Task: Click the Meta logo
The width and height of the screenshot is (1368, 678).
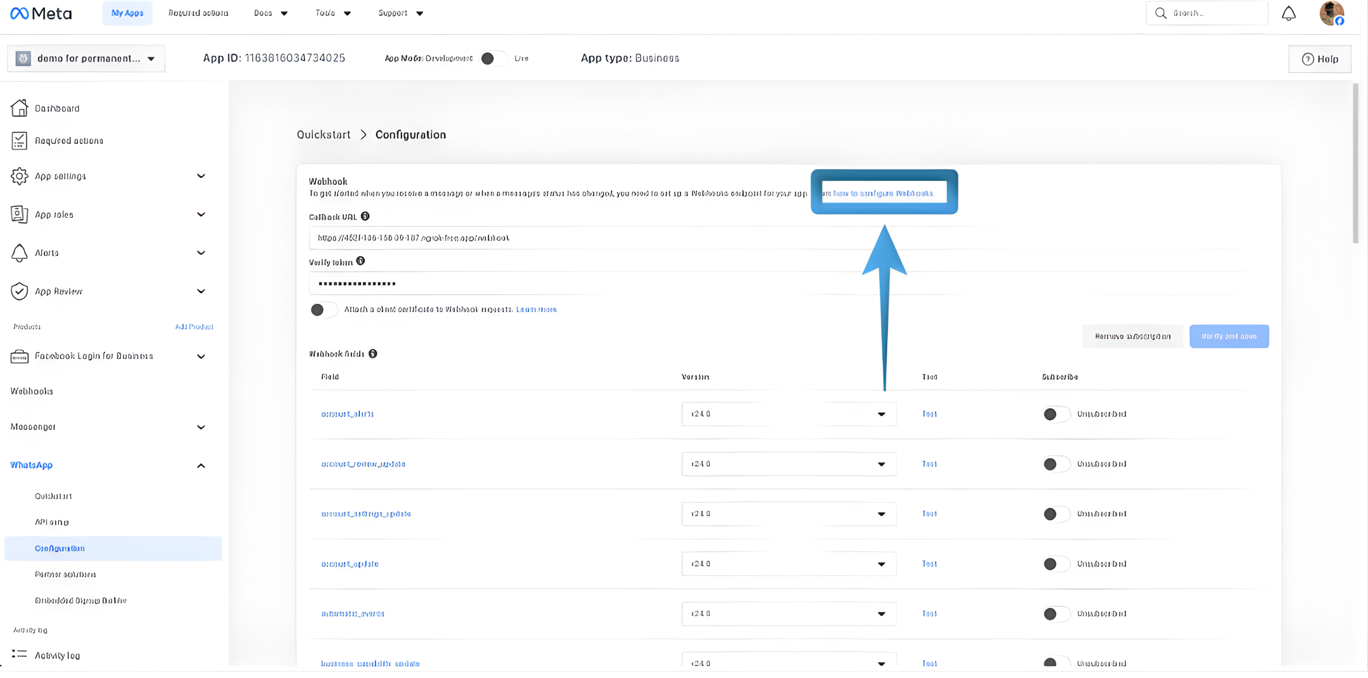Action: click(x=41, y=13)
